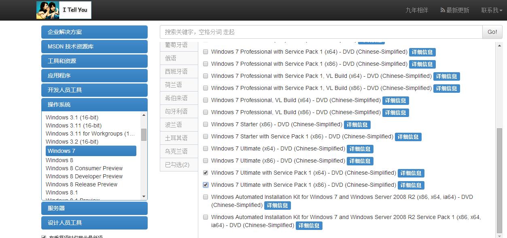Open the 九年相伴 menu item

[x=416, y=10]
